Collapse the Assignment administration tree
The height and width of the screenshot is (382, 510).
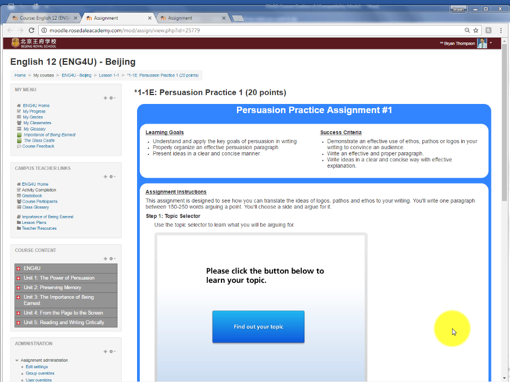(x=17, y=360)
